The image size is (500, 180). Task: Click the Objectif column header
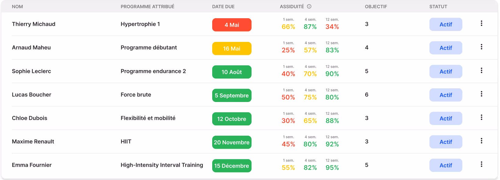376,7
